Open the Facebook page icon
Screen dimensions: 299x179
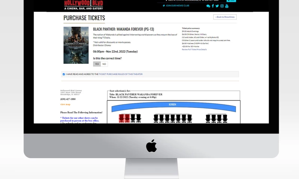click(x=213, y=6)
